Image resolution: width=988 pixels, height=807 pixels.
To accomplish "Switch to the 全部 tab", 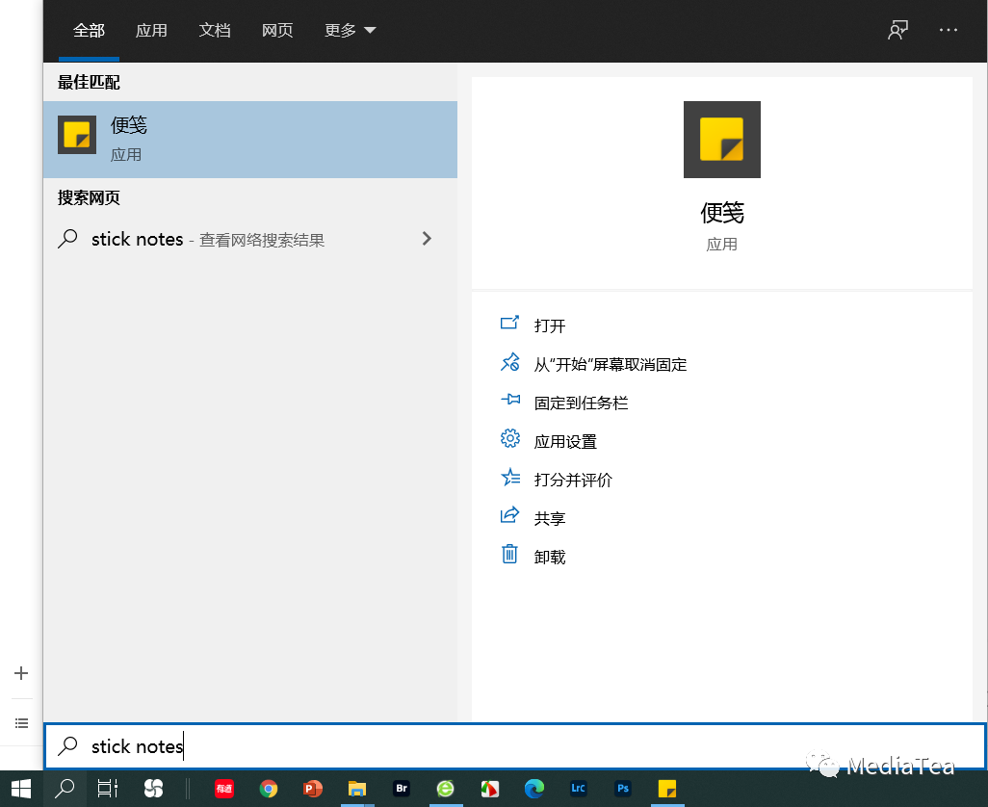I will point(89,30).
